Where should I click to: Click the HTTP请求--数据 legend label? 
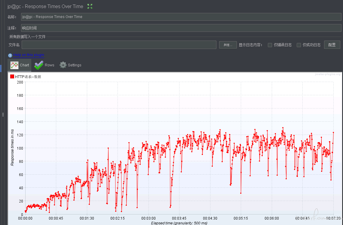click(x=28, y=77)
